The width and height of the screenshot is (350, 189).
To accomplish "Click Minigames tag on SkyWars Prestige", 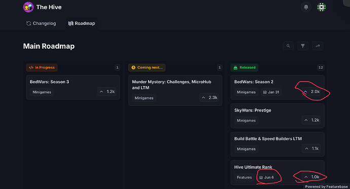I will click(x=246, y=121).
